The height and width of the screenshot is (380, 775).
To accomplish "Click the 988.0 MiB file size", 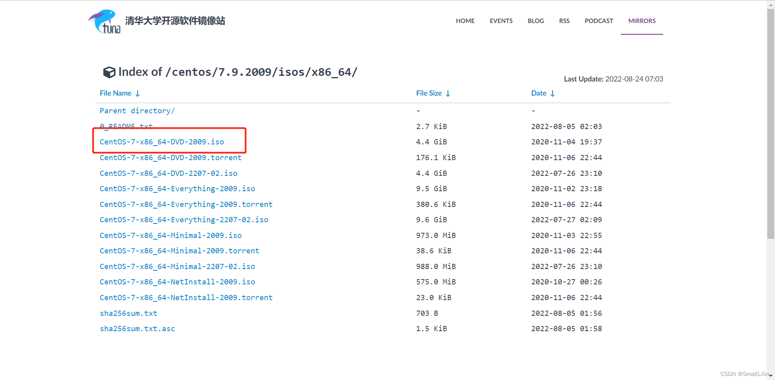I will pyautogui.click(x=436, y=267).
